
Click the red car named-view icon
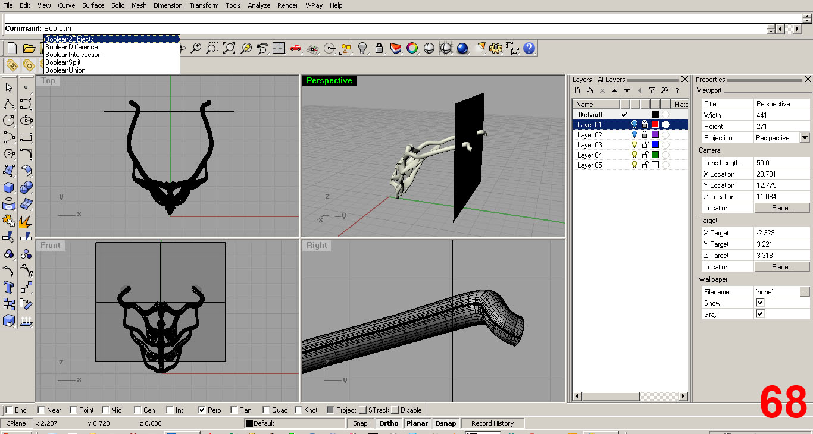[x=295, y=48]
